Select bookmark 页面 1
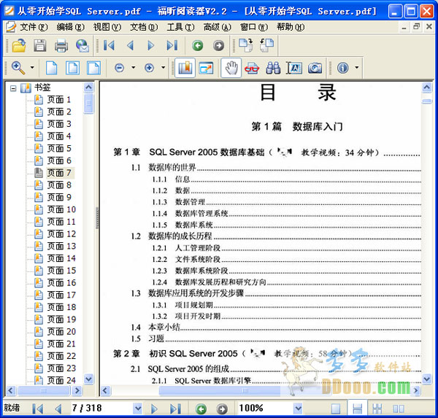Screen dimensions: 438x418 point(58,100)
